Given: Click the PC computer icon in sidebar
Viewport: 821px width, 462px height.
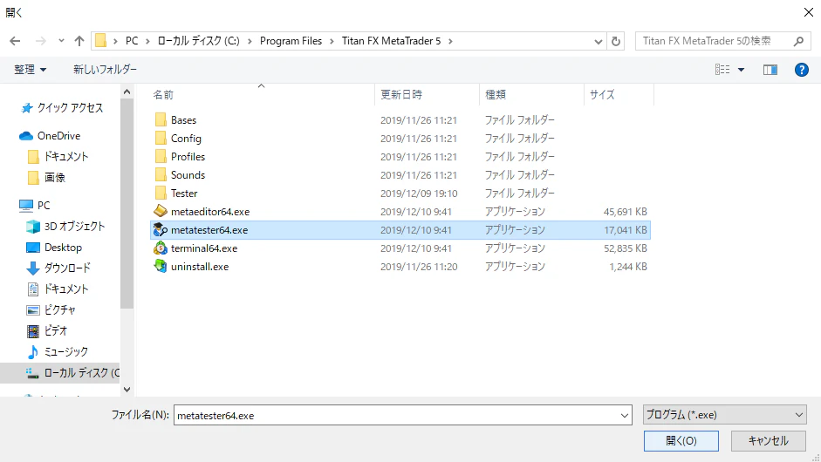Looking at the screenshot, I should pos(26,206).
